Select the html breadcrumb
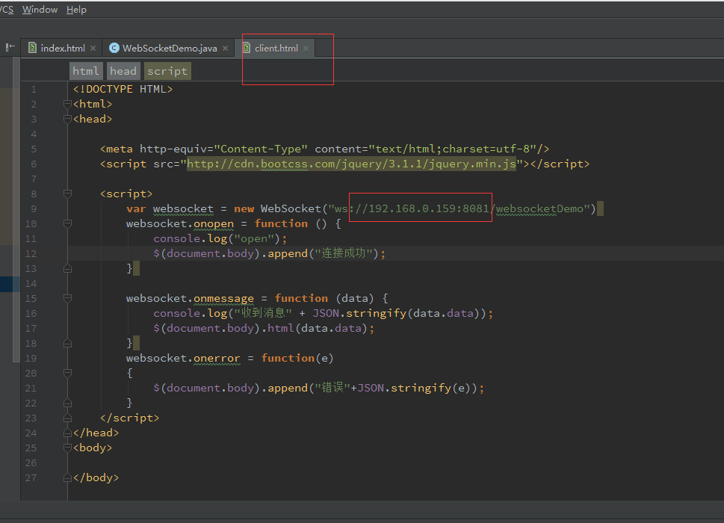Viewport: 724px width, 523px height. (85, 71)
